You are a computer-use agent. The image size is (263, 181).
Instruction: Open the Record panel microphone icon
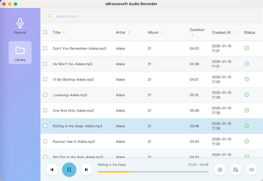coord(20,23)
